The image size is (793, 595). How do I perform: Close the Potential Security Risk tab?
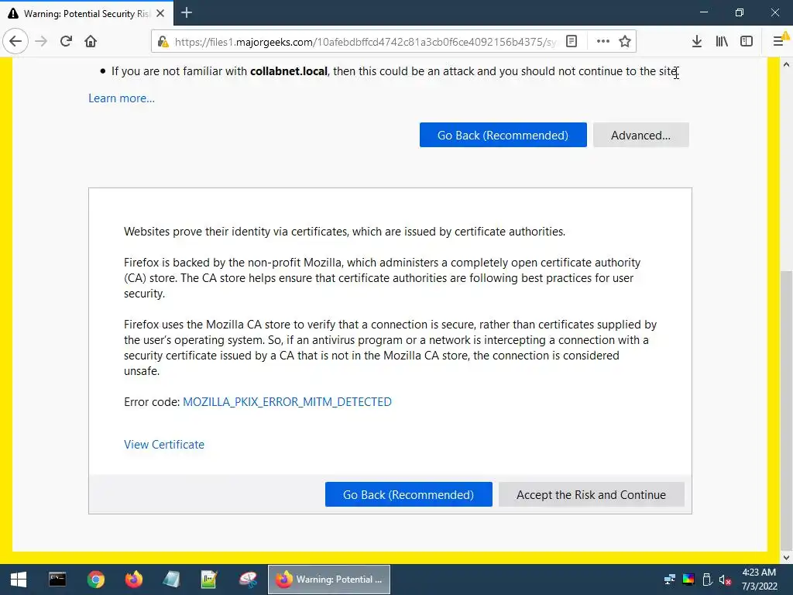pyautogui.click(x=160, y=13)
